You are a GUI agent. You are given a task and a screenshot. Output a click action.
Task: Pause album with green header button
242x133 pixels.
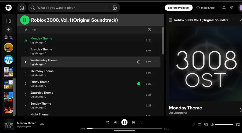click(x=25, y=20)
